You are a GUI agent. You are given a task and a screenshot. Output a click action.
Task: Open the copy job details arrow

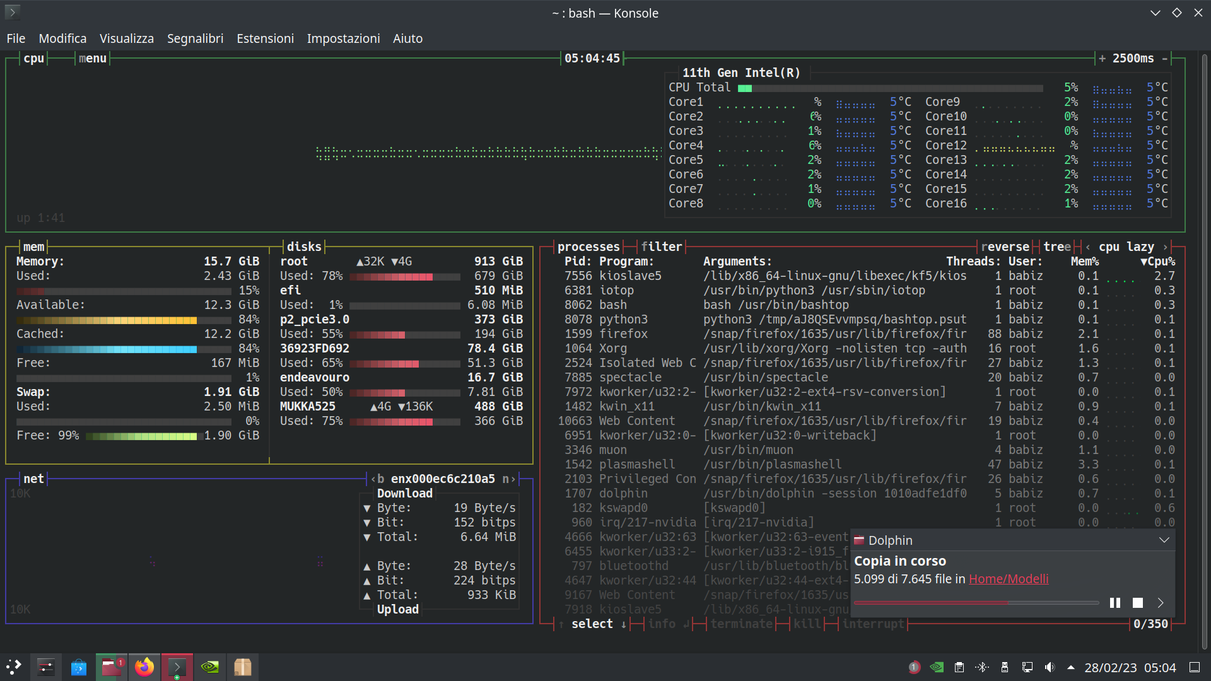click(x=1161, y=603)
